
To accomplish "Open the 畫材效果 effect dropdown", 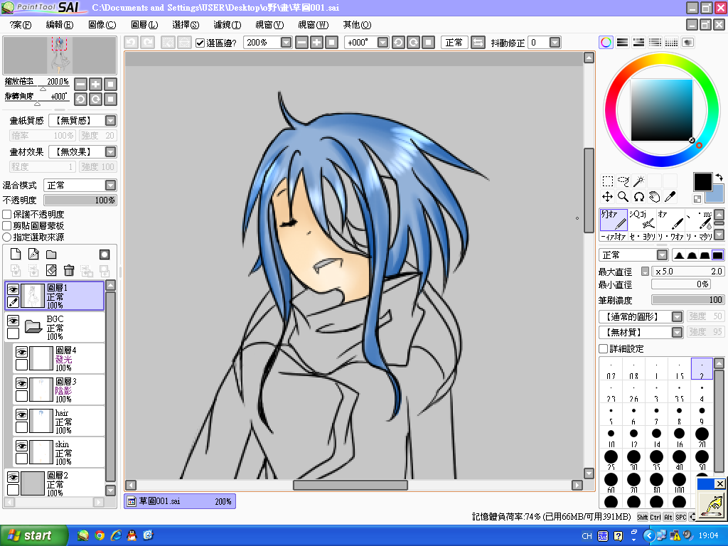I will coord(110,152).
